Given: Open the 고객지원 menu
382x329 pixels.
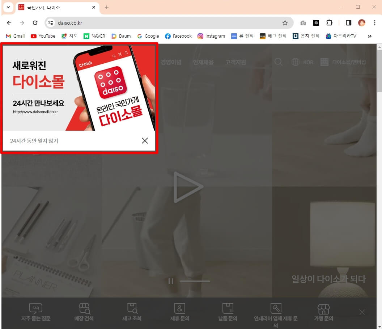Looking at the screenshot, I should coord(235,62).
